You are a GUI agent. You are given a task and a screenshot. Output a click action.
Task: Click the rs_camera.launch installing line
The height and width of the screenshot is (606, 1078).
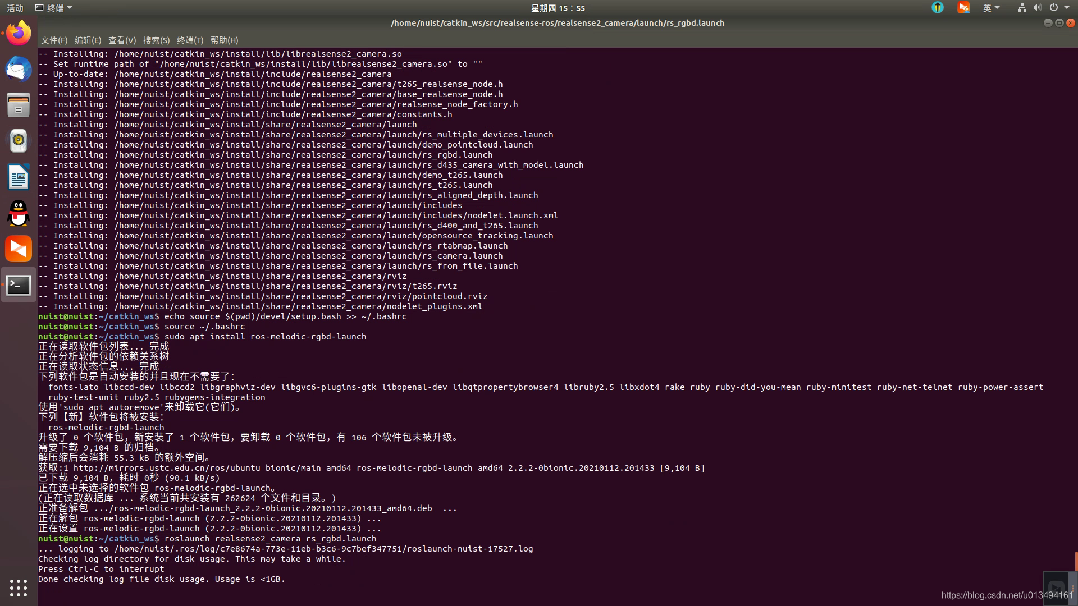pyautogui.click(x=271, y=256)
